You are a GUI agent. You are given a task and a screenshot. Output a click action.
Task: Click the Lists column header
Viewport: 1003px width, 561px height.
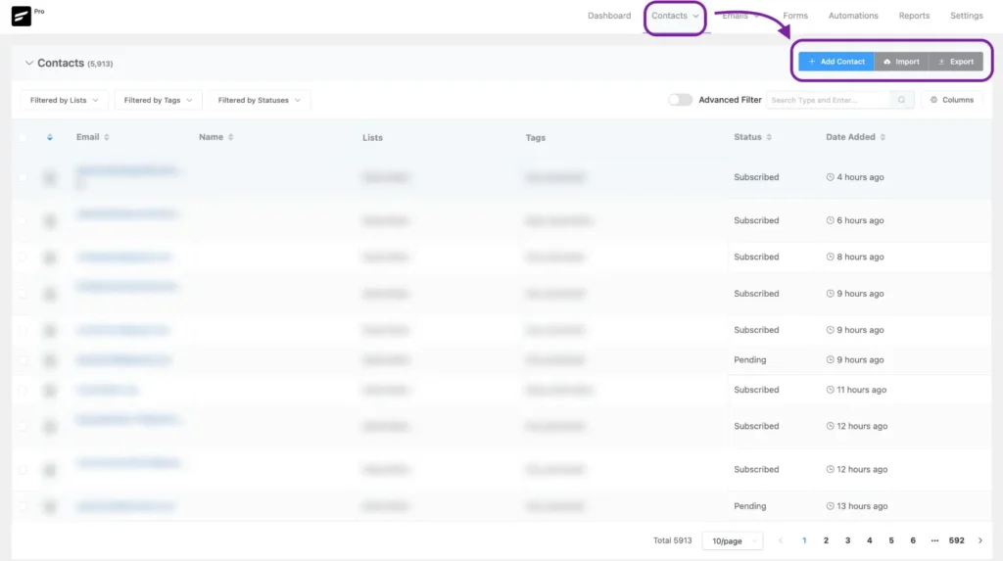(372, 137)
